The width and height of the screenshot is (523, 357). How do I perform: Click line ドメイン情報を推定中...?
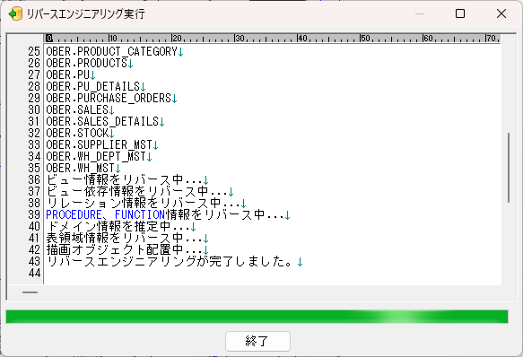click(121, 227)
